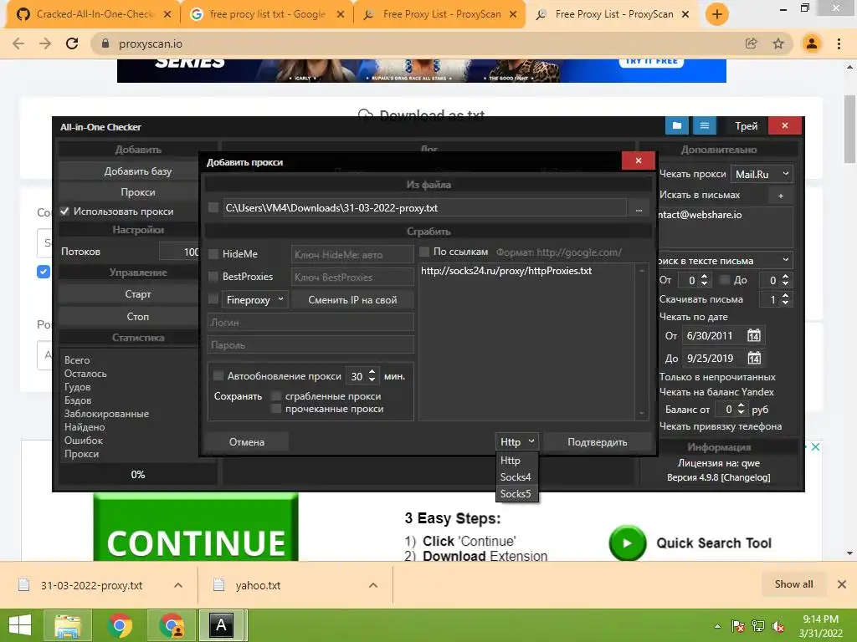Click Show all downloads
The height and width of the screenshot is (642, 857).
[x=793, y=584]
